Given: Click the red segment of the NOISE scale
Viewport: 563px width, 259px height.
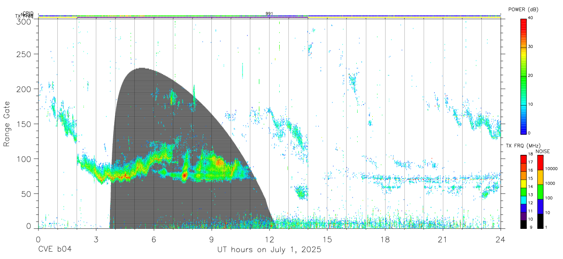Looking at the screenshot, I should [x=541, y=163].
